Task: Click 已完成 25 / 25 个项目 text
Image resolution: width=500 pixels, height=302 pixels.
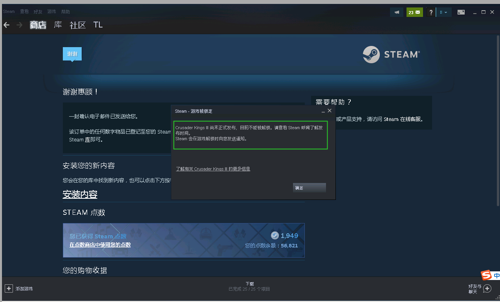Action: (x=249, y=289)
